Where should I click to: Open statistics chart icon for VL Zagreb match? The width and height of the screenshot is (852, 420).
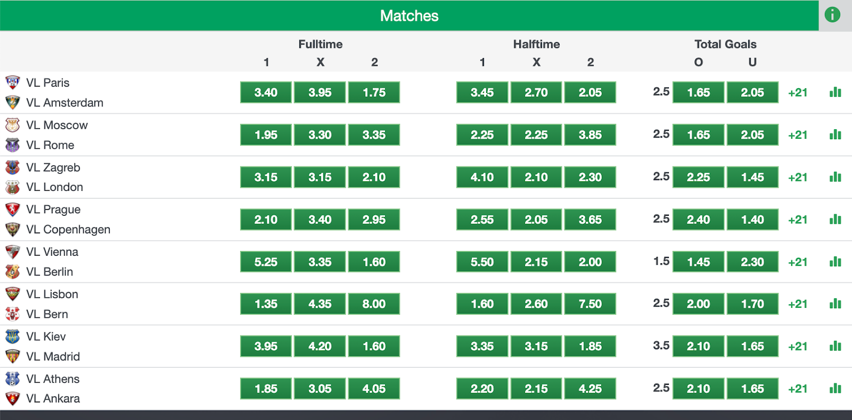(835, 177)
